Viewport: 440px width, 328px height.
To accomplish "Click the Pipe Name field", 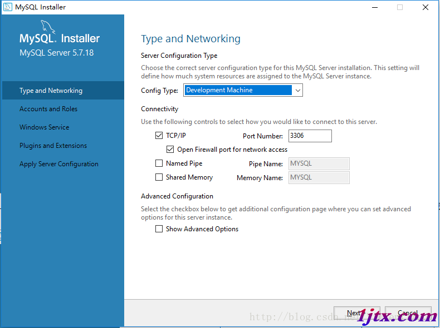I will pos(319,163).
